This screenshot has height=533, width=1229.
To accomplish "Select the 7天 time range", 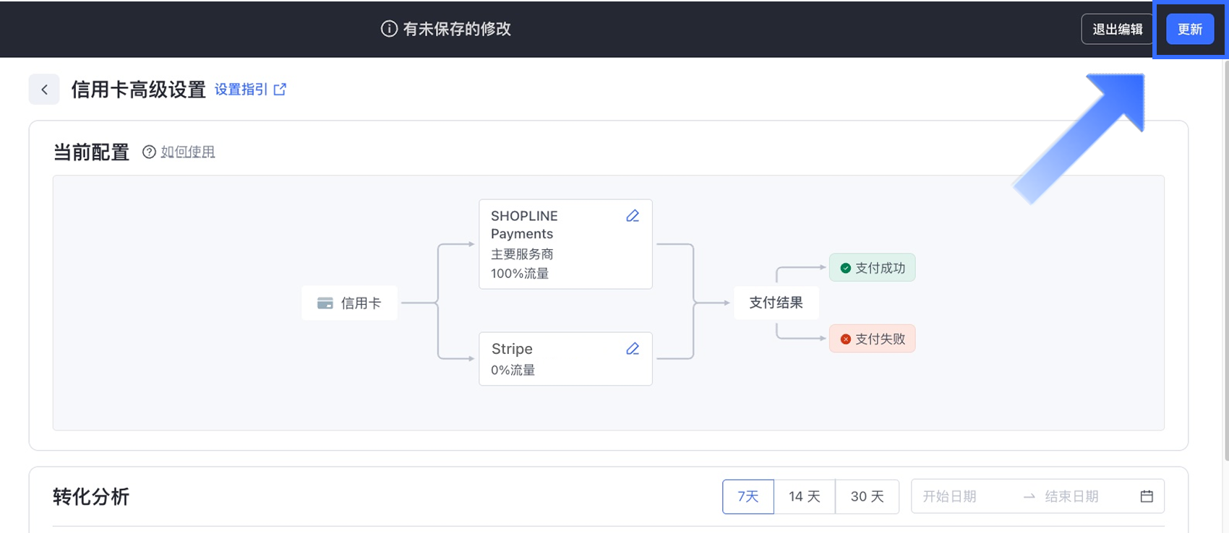I will (748, 496).
